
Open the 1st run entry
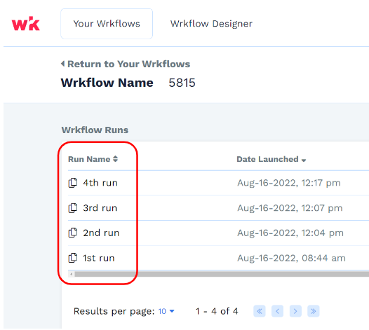[99, 258]
